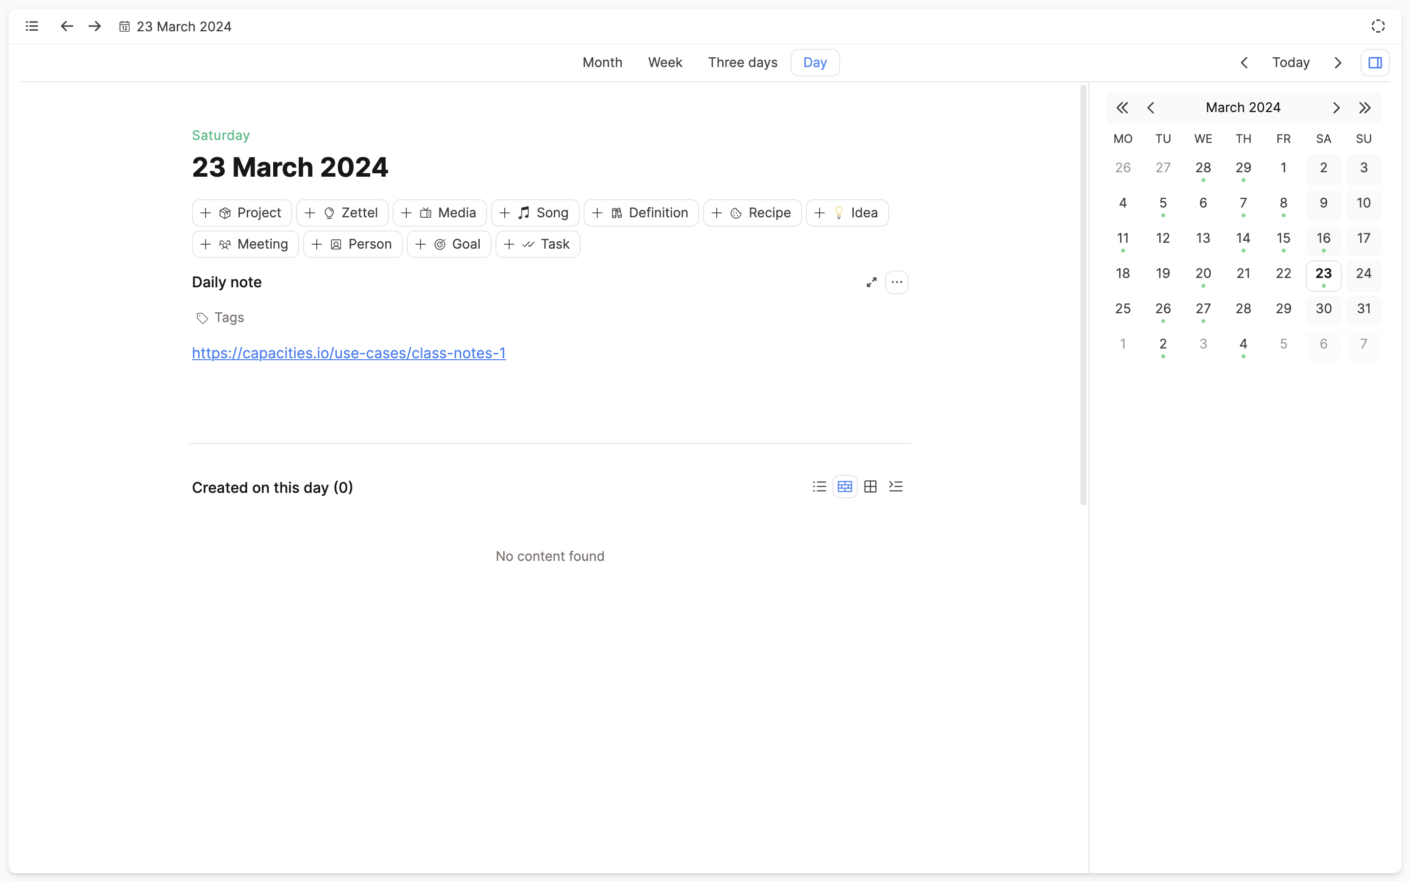Go back using the left arrow
The width and height of the screenshot is (1410, 881).
click(x=67, y=26)
